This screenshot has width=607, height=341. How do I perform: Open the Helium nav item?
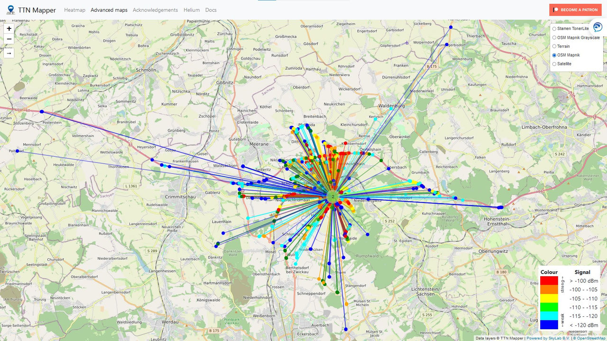(x=192, y=10)
